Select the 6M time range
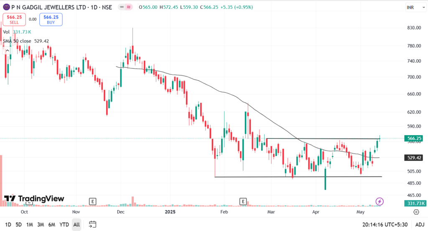 click(x=51, y=224)
